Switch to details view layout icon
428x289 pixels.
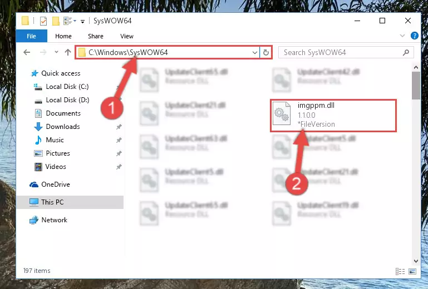pyautogui.click(x=400, y=271)
